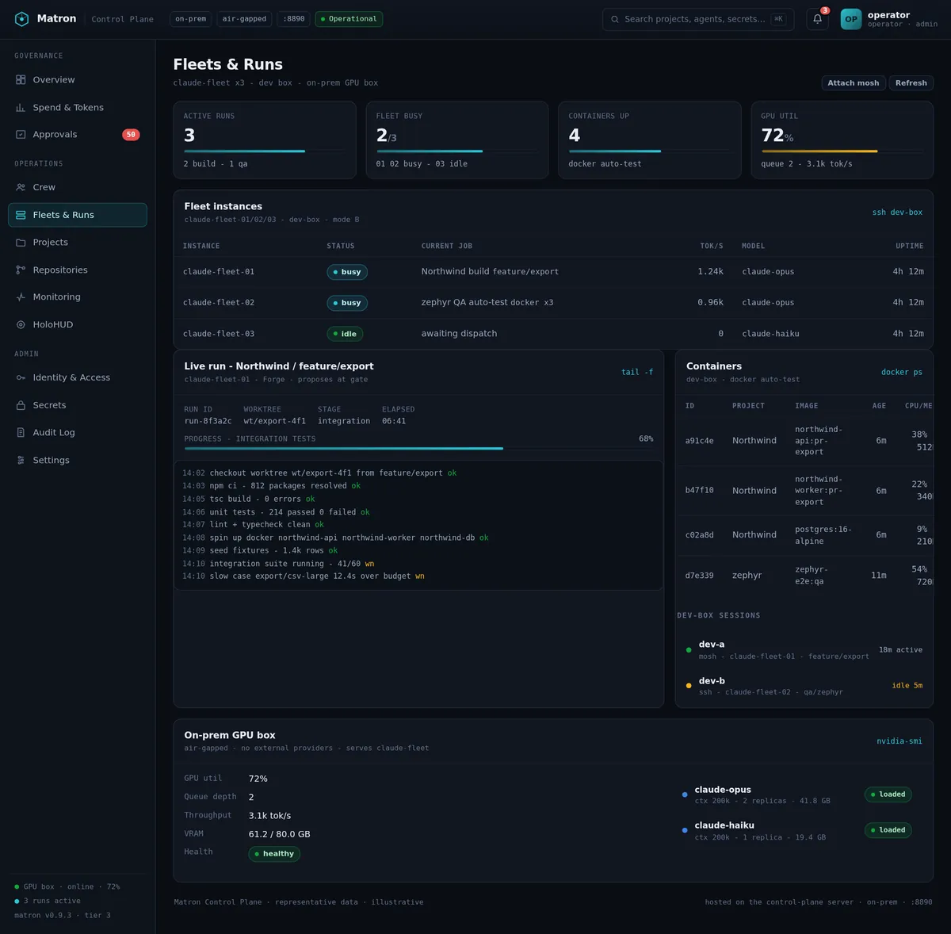Image resolution: width=951 pixels, height=934 pixels.
Task: Select the claude-fleet-01 instance row
Action: point(553,272)
